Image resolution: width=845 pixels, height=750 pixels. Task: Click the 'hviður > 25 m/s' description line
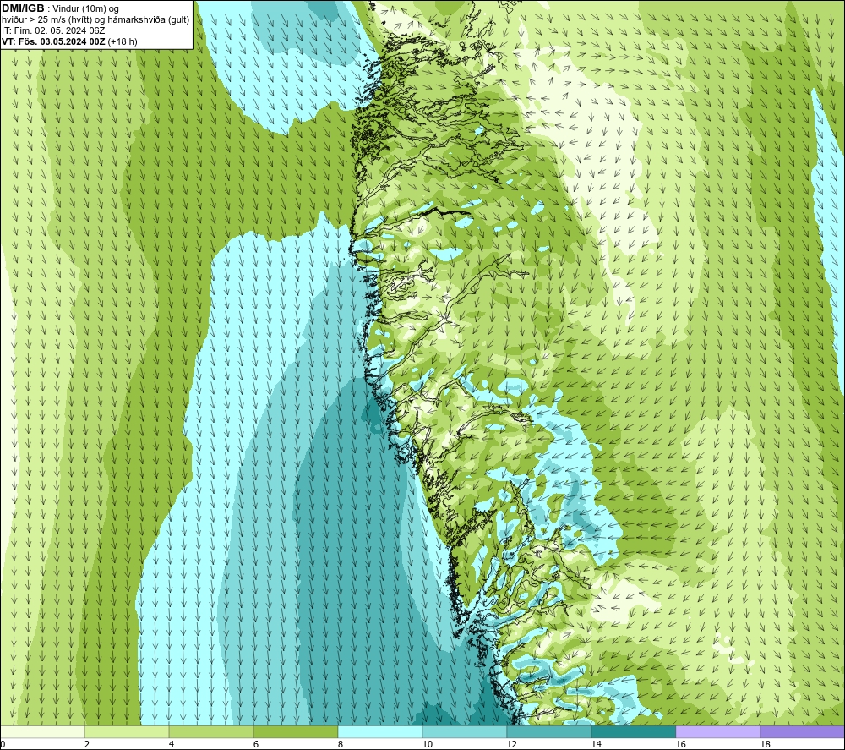point(95,19)
